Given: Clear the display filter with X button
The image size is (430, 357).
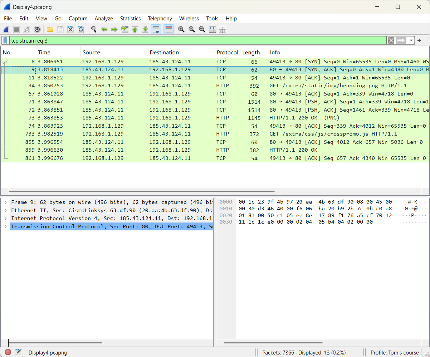Looking at the screenshot, I should pyautogui.click(x=391, y=40).
